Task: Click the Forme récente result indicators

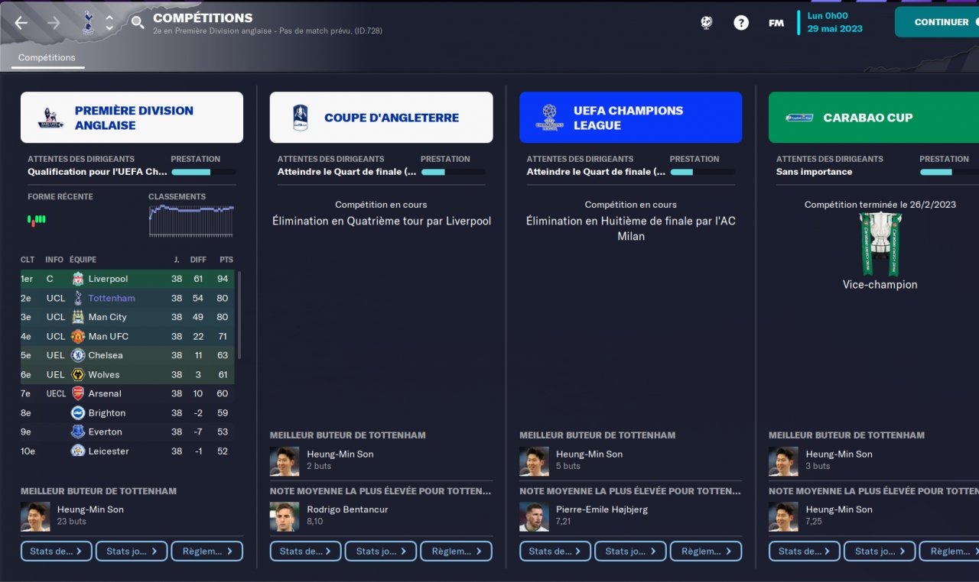Action: pyautogui.click(x=37, y=220)
